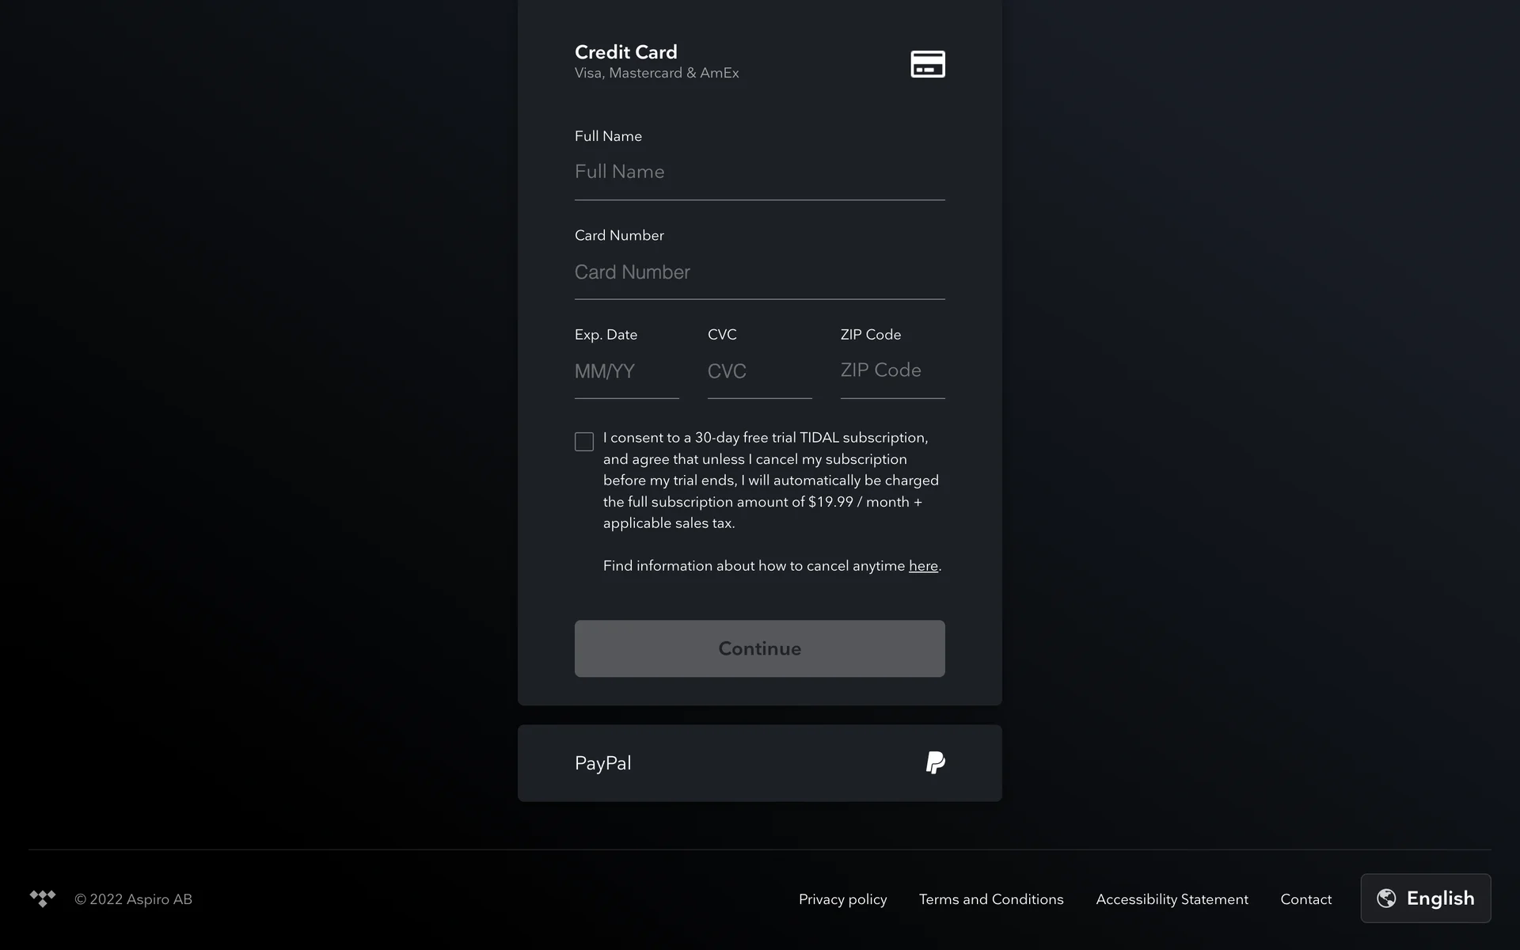This screenshot has width=1520, height=950.
Task: Click the TIDAL logo in footer
Action: pos(43,899)
